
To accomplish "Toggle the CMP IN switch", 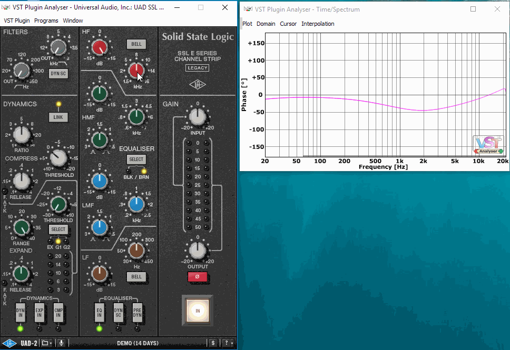I will [58, 313].
